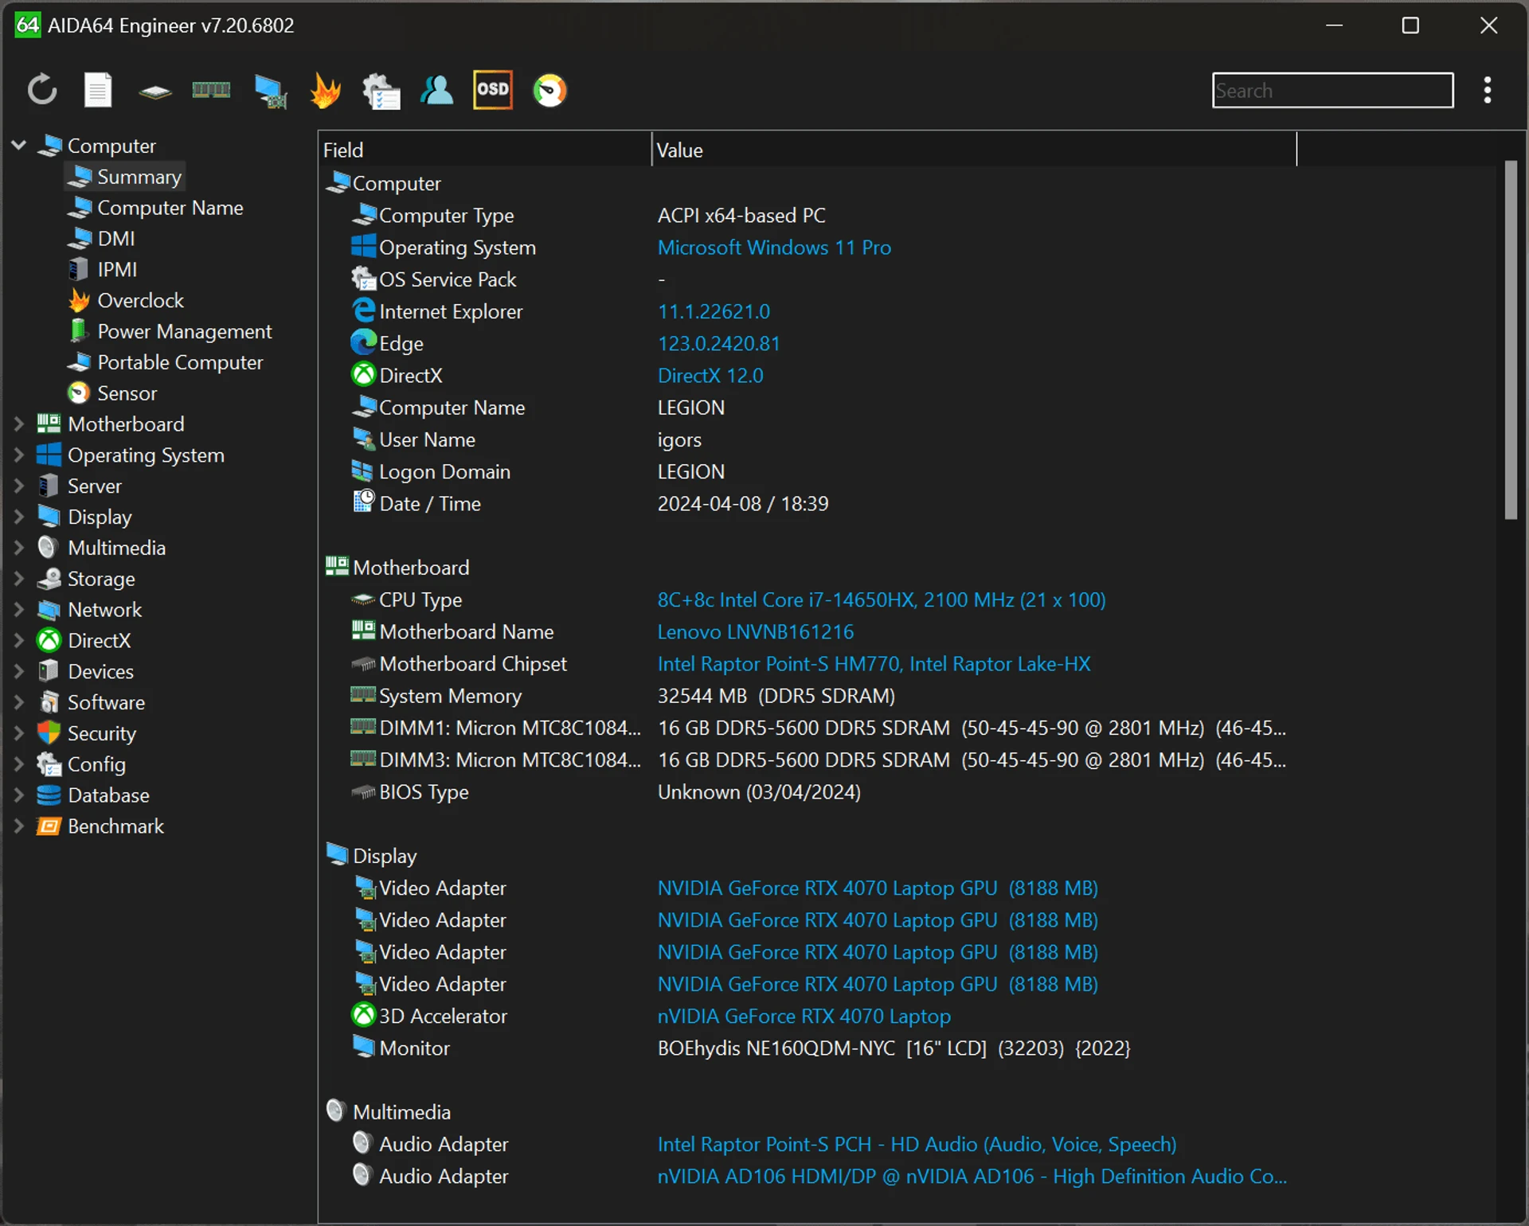The height and width of the screenshot is (1226, 1529).
Task: Open the Sensor sidebar item
Action: tap(113, 394)
